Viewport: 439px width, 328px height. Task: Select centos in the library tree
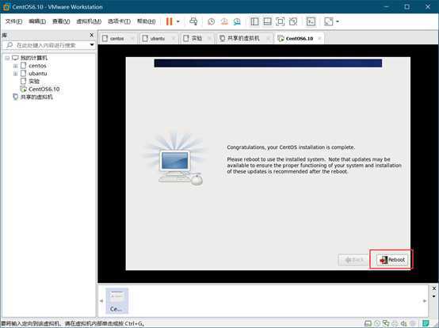37,66
